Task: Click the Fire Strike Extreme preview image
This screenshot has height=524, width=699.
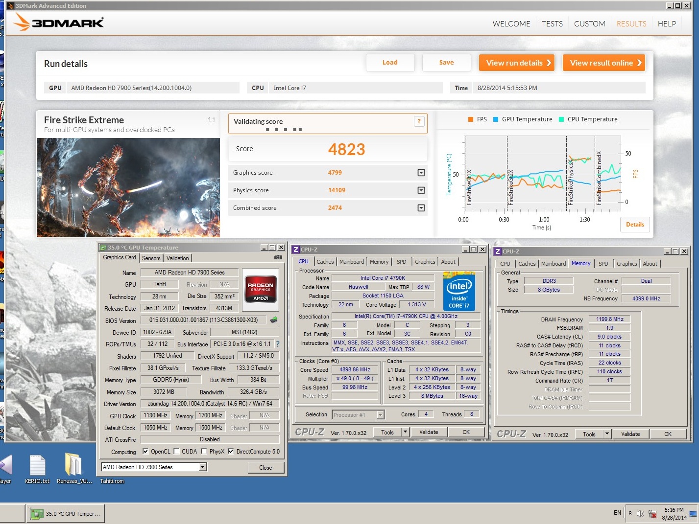Action: (x=128, y=187)
